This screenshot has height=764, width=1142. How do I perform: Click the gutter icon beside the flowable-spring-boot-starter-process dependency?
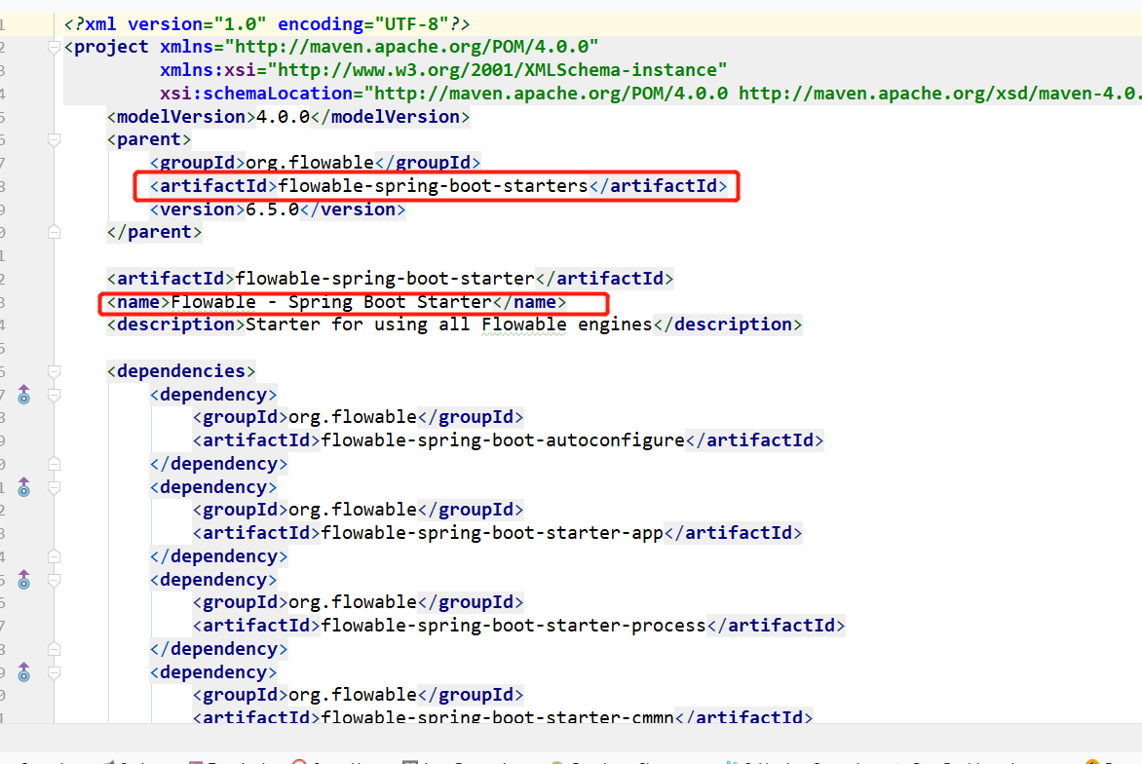(24, 580)
